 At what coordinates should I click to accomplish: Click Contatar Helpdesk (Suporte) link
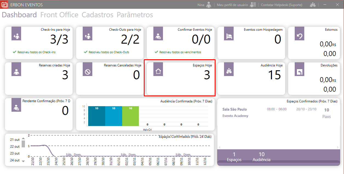pyautogui.click(x=282, y=5)
